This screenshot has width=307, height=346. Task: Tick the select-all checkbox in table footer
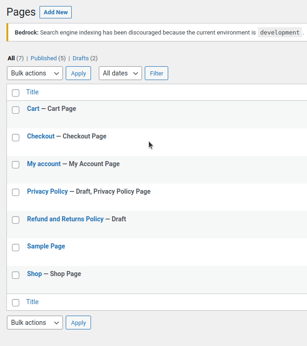(x=16, y=302)
